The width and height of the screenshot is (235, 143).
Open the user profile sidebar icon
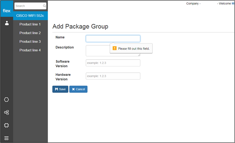pos(7,23)
